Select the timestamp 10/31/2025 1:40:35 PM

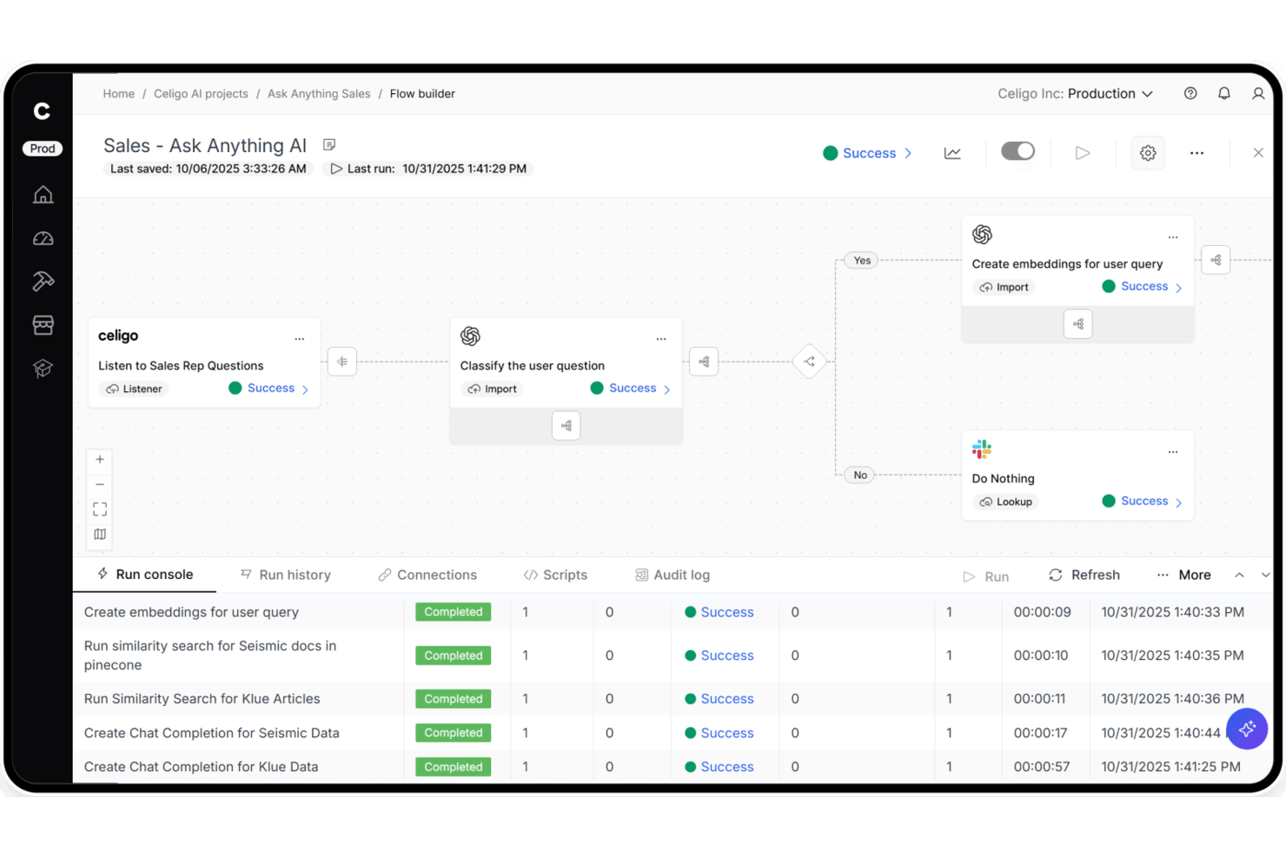(1173, 655)
